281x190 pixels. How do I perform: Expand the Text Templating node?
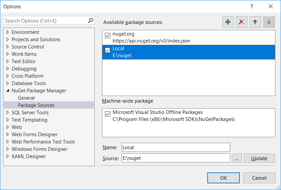click(8, 120)
